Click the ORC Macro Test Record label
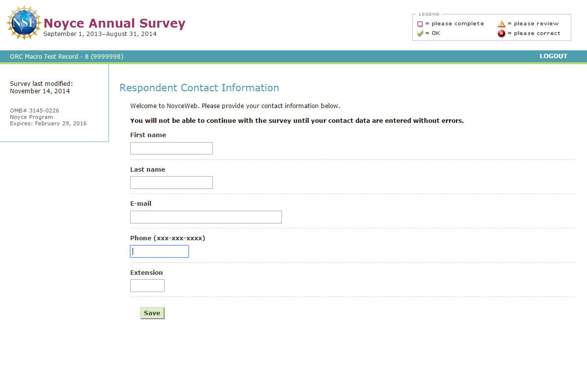Image resolution: width=587 pixels, height=372 pixels. 67,57
